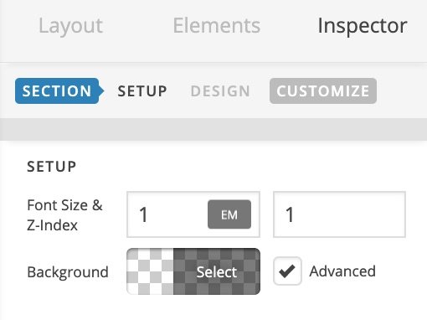Open the CUSTOMIZE panel
The image size is (427, 320).
coord(323,91)
